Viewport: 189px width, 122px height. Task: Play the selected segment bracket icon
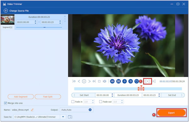pyautogui.click(x=147, y=81)
